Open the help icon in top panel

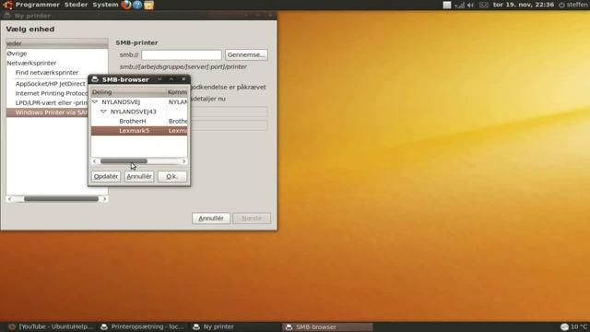click(137, 5)
